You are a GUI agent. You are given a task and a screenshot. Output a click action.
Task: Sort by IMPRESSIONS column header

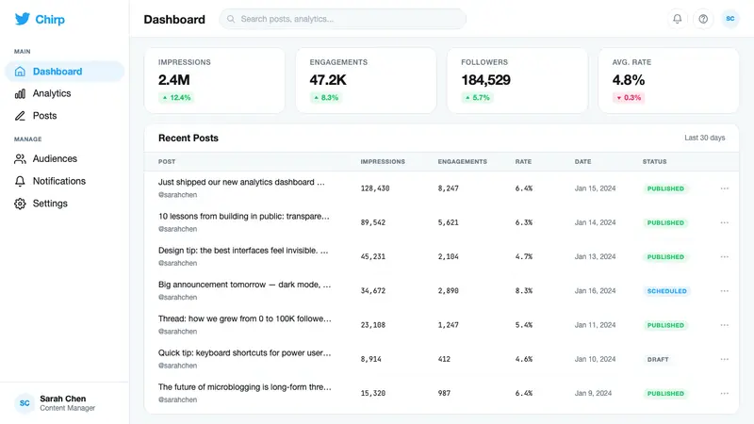(383, 162)
